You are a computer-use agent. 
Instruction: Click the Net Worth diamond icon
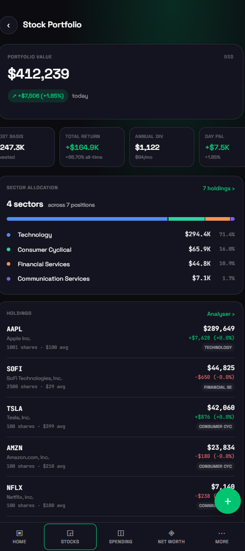tap(171, 533)
